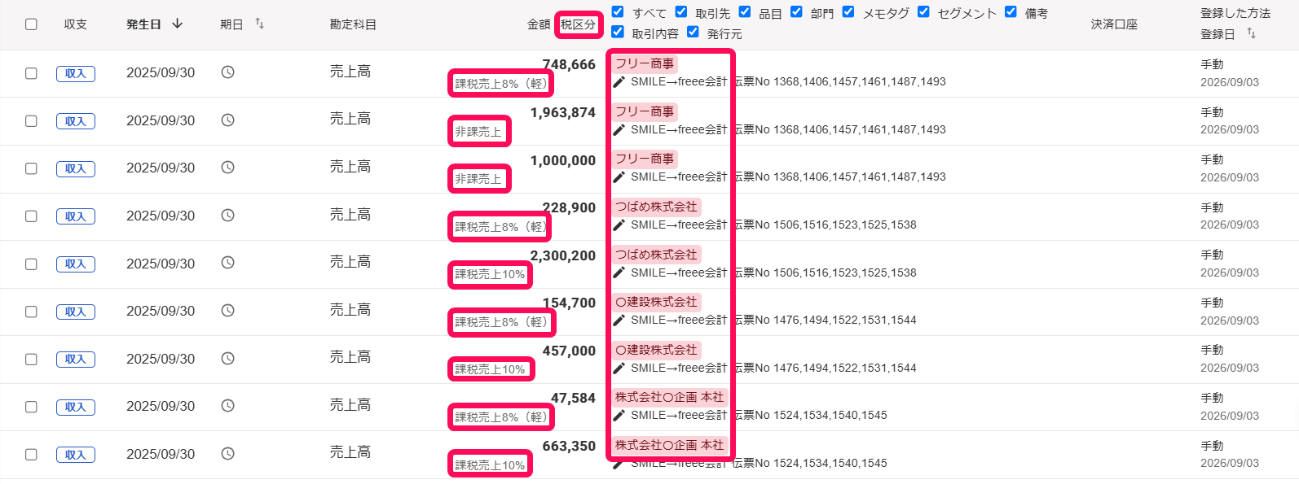Click the clock icon in the 748,666 row
Image resolution: width=1299 pixels, height=484 pixels.
pyautogui.click(x=228, y=72)
